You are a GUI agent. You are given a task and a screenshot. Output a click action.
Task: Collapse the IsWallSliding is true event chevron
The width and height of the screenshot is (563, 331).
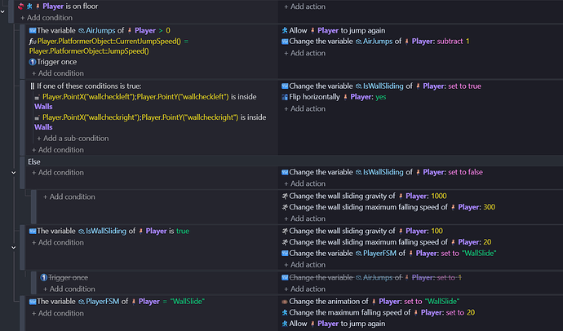[x=14, y=248]
